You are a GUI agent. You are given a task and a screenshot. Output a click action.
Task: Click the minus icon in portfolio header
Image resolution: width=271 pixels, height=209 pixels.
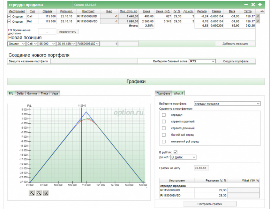click(246, 5)
